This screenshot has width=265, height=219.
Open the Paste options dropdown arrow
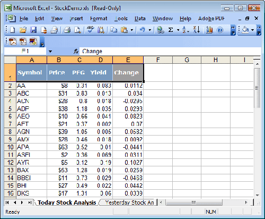tap(132, 30)
